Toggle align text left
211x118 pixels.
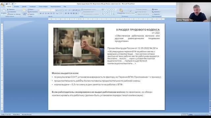pyautogui.click(x=66, y=13)
